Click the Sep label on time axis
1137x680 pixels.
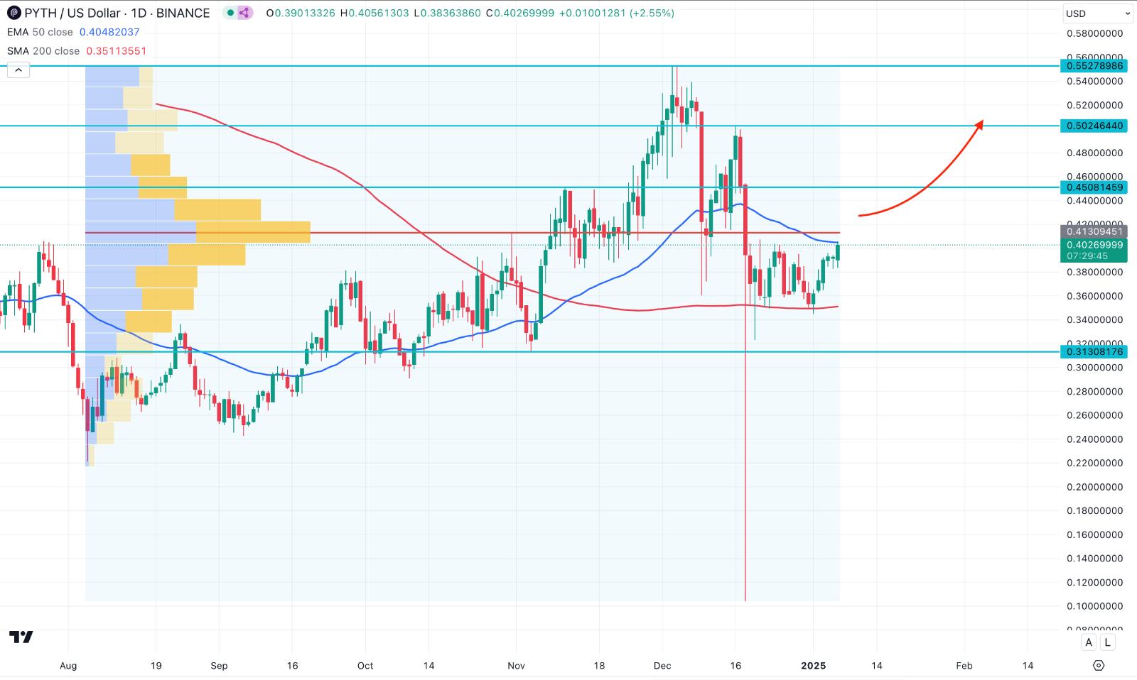click(x=219, y=666)
